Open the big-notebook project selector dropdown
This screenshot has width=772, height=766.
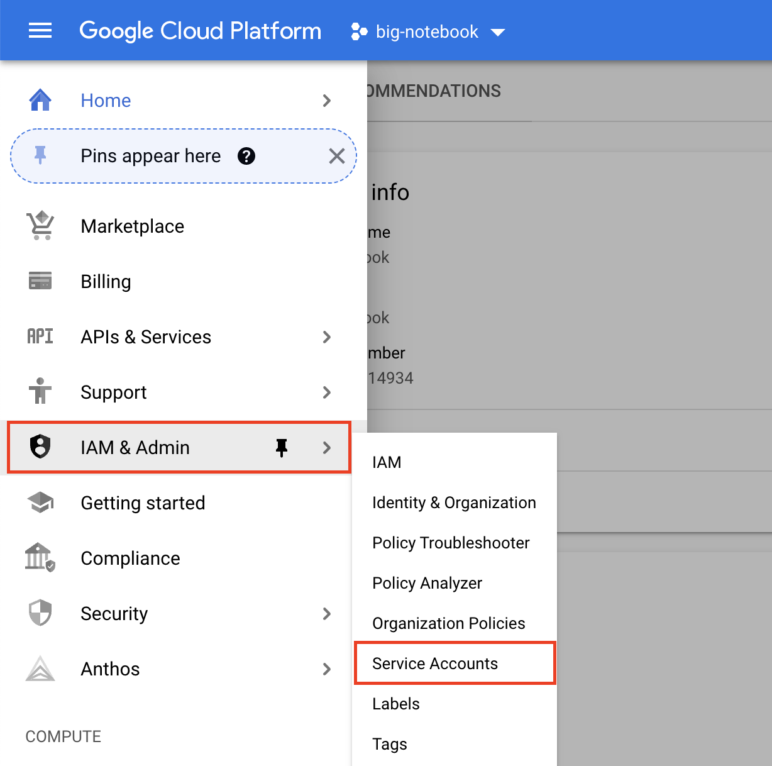click(428, 31)
